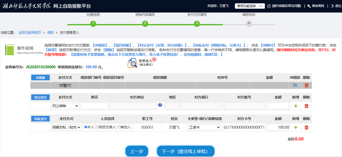The image size is (342, 157).
Task: Delete the 对公转帐 payment row
Action: coord(306,106)
